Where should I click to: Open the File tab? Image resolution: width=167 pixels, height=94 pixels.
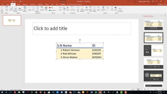click(x=2, y=4)
